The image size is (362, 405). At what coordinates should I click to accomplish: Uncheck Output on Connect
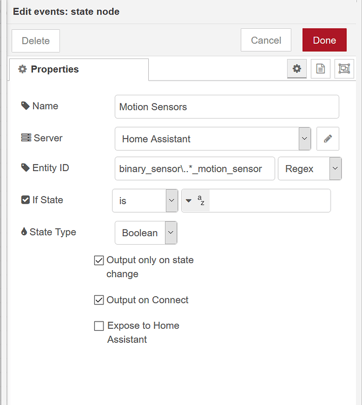tap(99, 300)
